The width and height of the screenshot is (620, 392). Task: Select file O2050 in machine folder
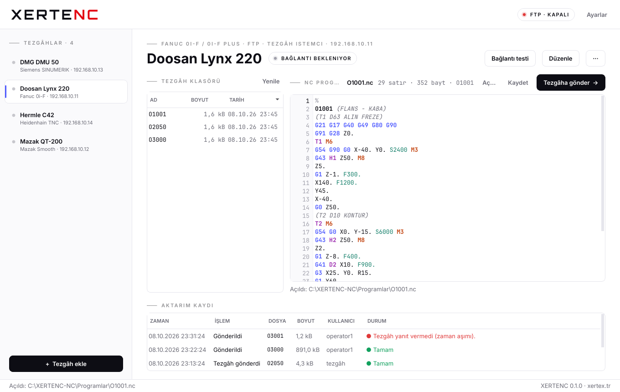(215, 127)
